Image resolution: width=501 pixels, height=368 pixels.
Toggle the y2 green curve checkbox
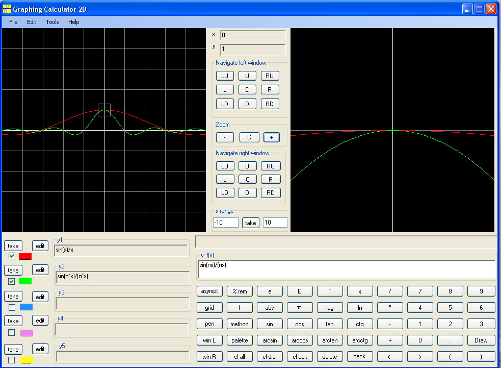(x=12, y=281)
